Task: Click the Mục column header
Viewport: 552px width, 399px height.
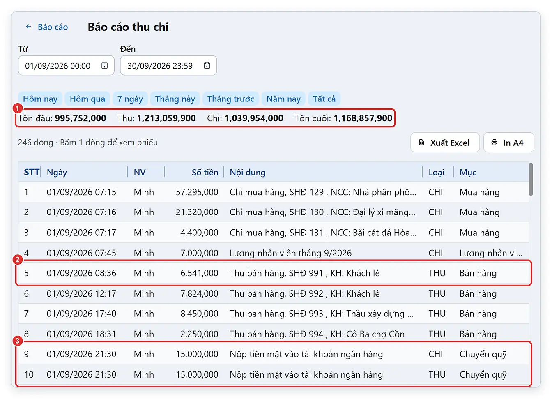Action: 468,172
